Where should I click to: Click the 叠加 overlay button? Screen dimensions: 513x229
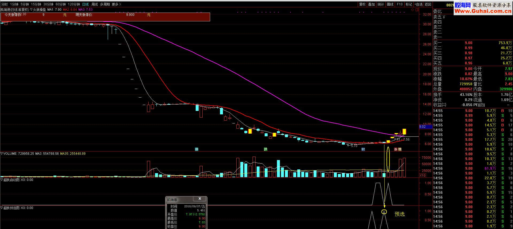pyautogui.click(x=371, y=4)
